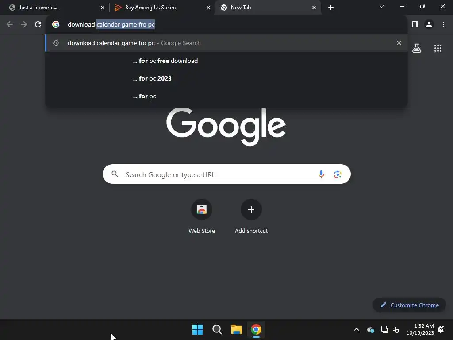The image size is (453, 340).
Task: Click the OneDrive cloud tray icon
Action: click(x=371, y=329)
